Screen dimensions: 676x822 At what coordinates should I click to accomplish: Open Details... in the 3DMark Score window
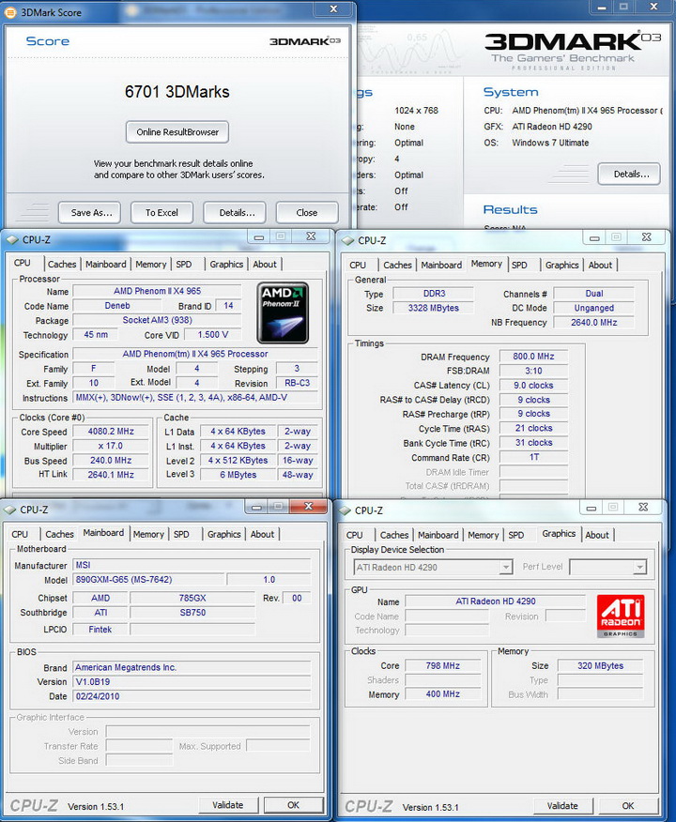click(x=235, y=213)
